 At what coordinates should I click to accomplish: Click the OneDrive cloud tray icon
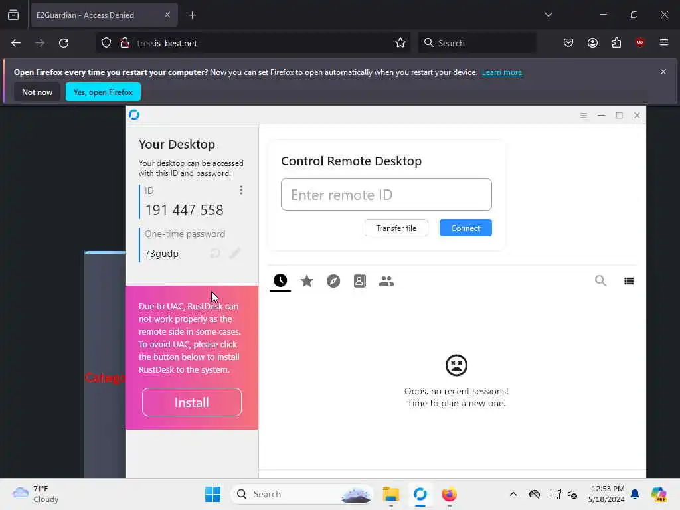(535, 494)
